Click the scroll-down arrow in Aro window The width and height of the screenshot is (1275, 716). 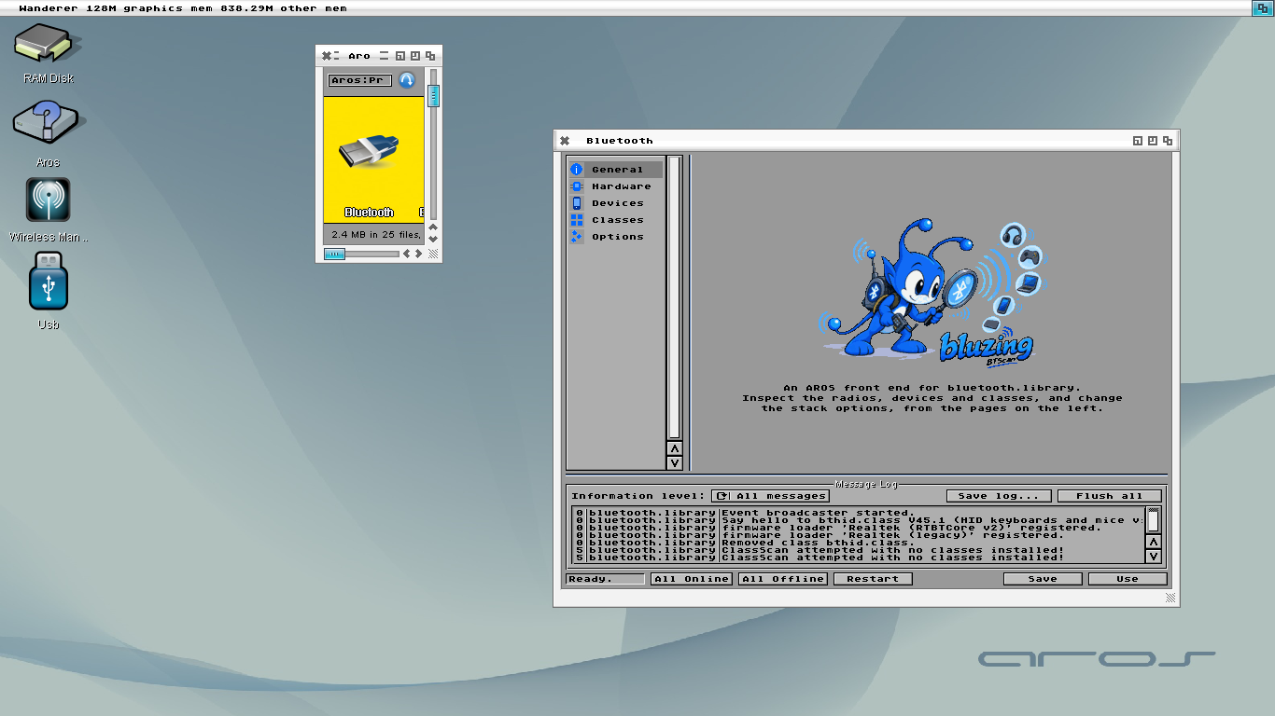click(433, 240)
